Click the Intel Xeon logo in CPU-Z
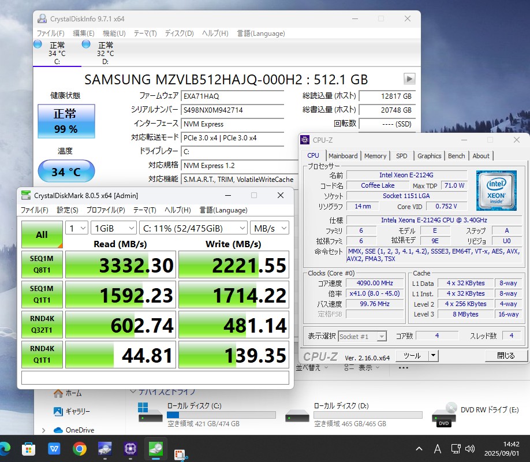The image size is (530, 462). click(496, 191)
